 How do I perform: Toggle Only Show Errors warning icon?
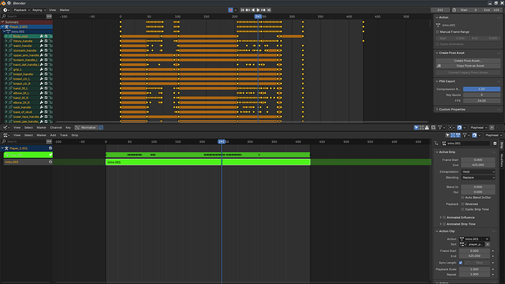click(x=427, y=127)
